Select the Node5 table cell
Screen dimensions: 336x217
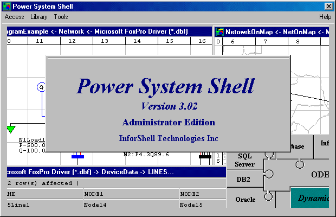[x=203, y=205]
